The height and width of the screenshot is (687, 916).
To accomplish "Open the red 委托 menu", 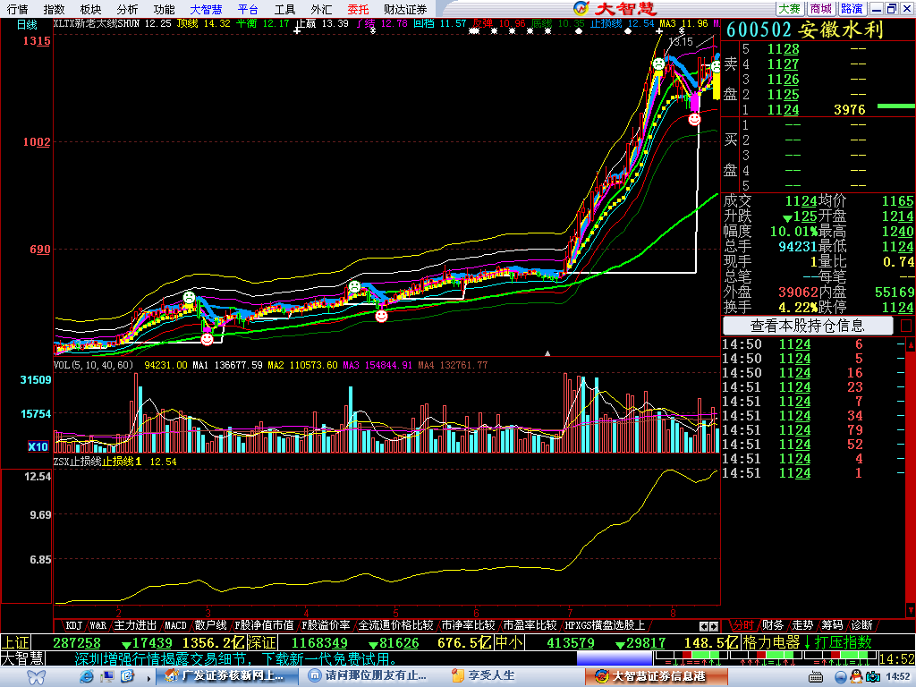I will click(x=358, y=9).
